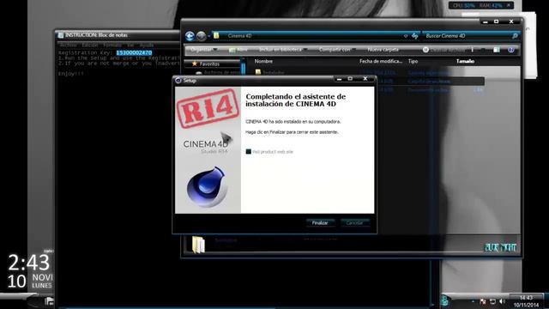The image size is (549, 309).
Task: Click the Enjoy!!! text in Notepad
Action: pos(71,74)
